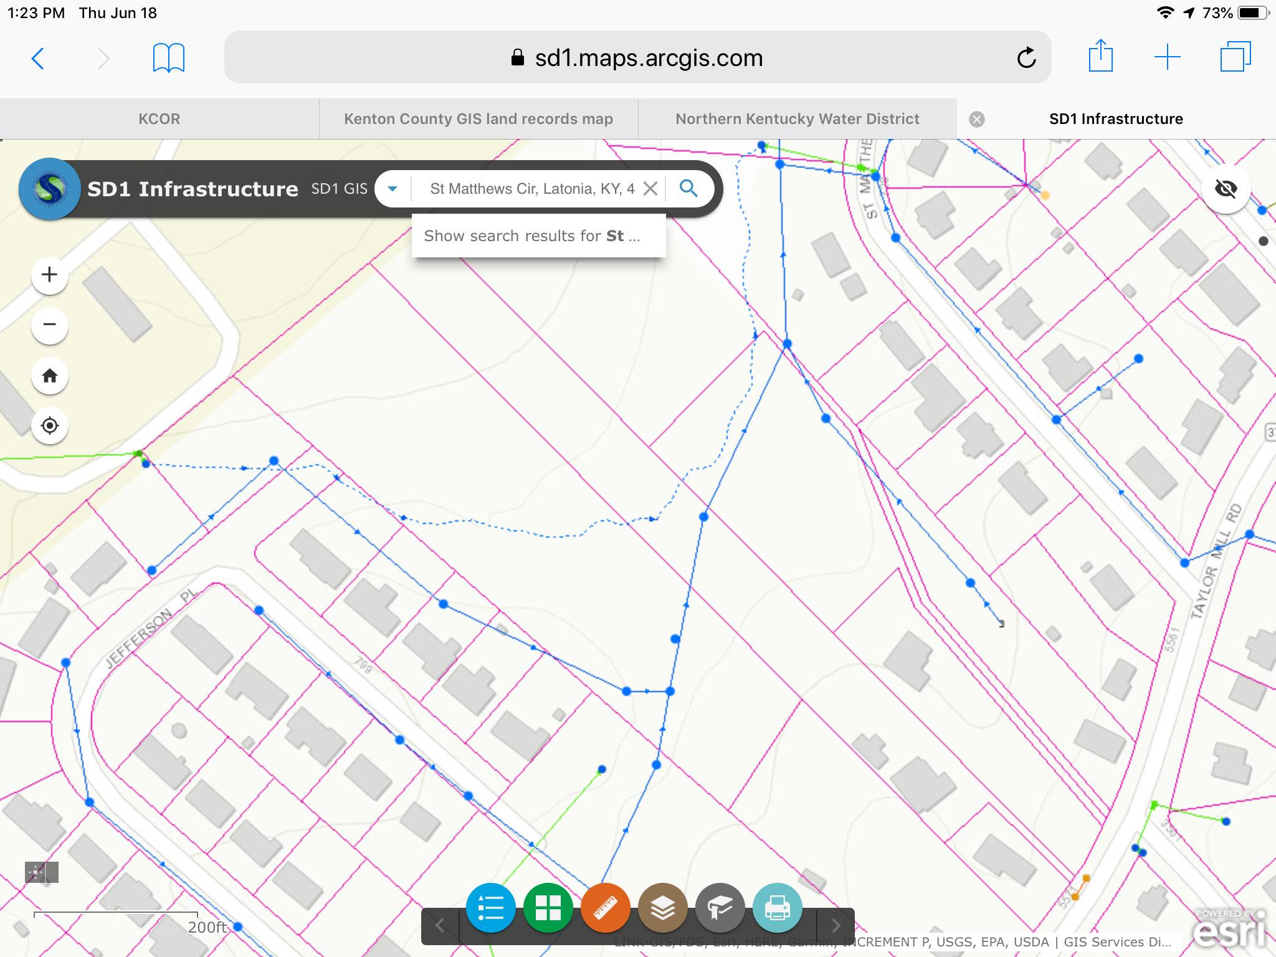Image resolution: width=1276 pixels, height=957 pixels.
Task: Toggle the crossed-out eye visibility button
Action: [x=1226, y=189]
